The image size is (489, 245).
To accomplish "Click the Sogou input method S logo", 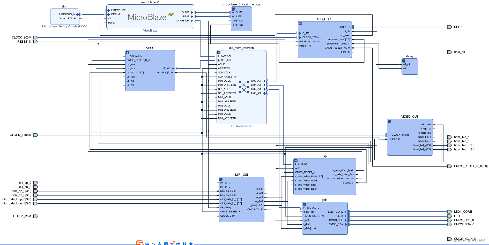I will point(139,242).
